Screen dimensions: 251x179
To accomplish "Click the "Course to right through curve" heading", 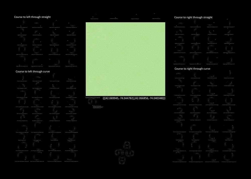I will click(192, 68).
